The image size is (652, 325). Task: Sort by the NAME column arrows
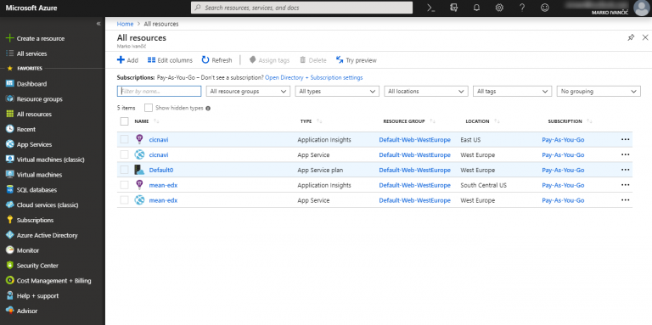coord(156,121)
